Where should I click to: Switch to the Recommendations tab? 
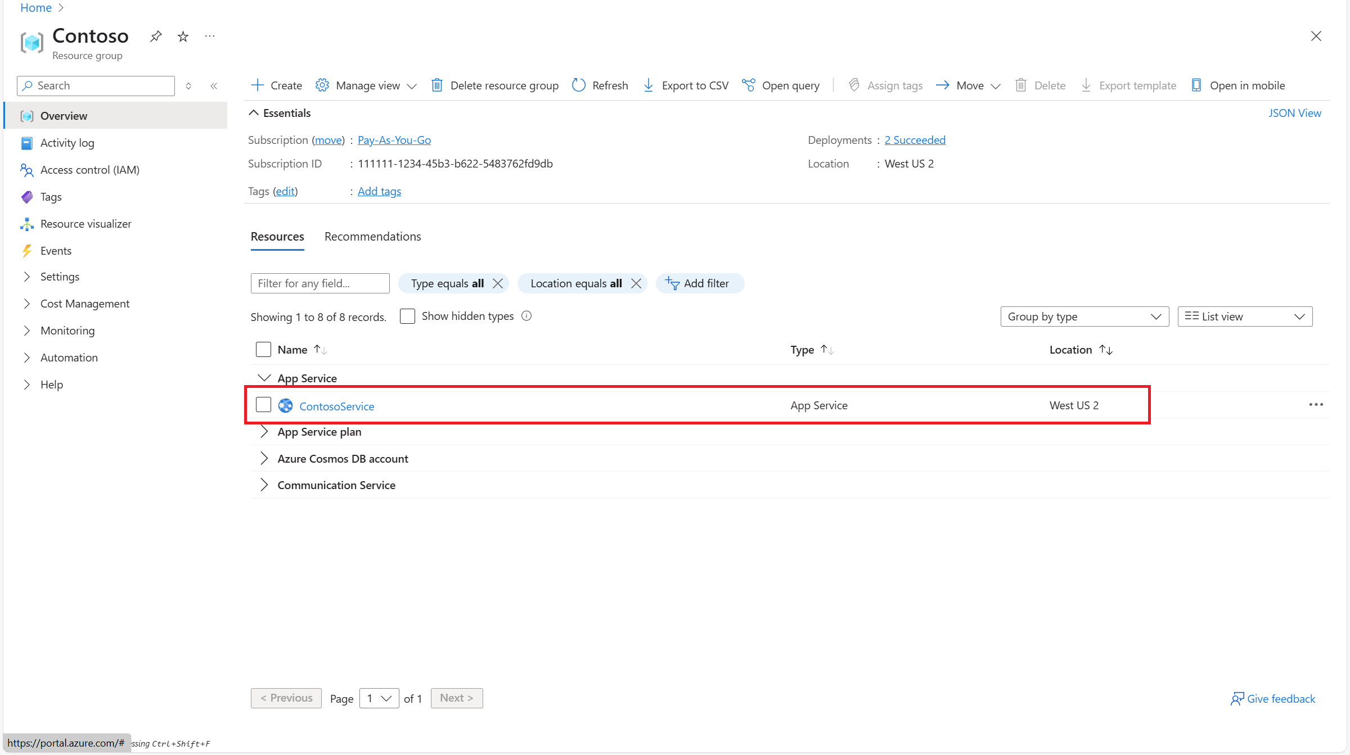[372, 236]
